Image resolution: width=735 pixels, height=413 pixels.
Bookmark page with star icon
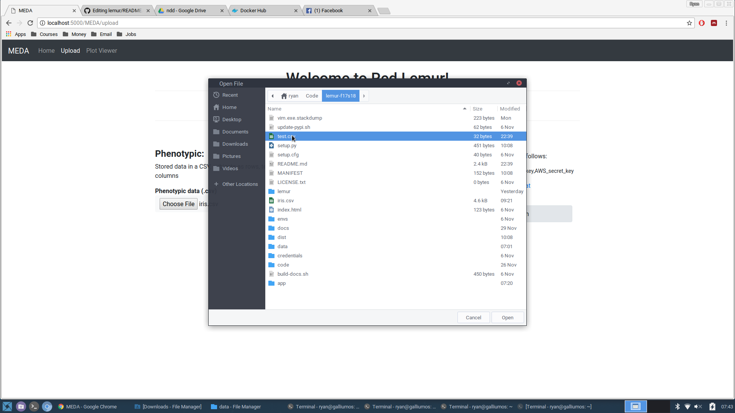689,23
